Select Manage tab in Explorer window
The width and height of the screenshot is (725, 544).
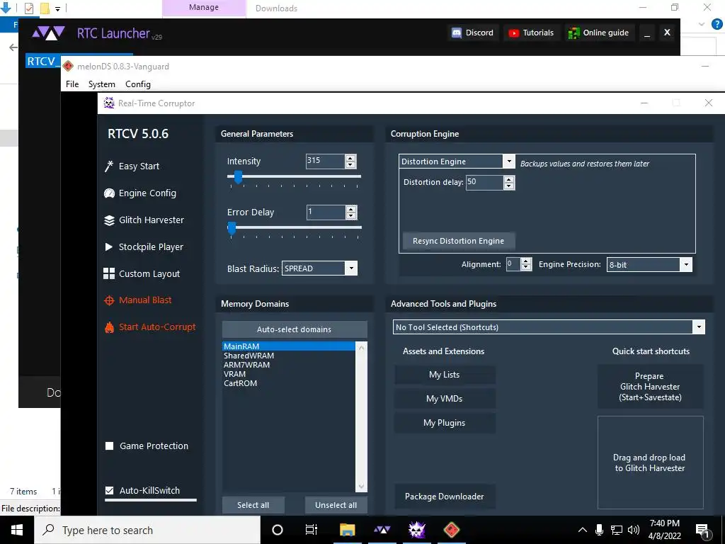pos(204,8)
